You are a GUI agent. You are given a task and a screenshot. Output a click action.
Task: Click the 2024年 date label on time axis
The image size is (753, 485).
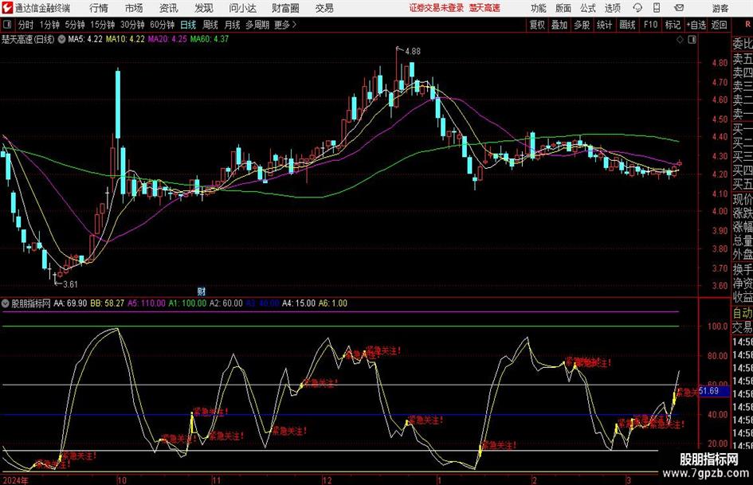14,480
